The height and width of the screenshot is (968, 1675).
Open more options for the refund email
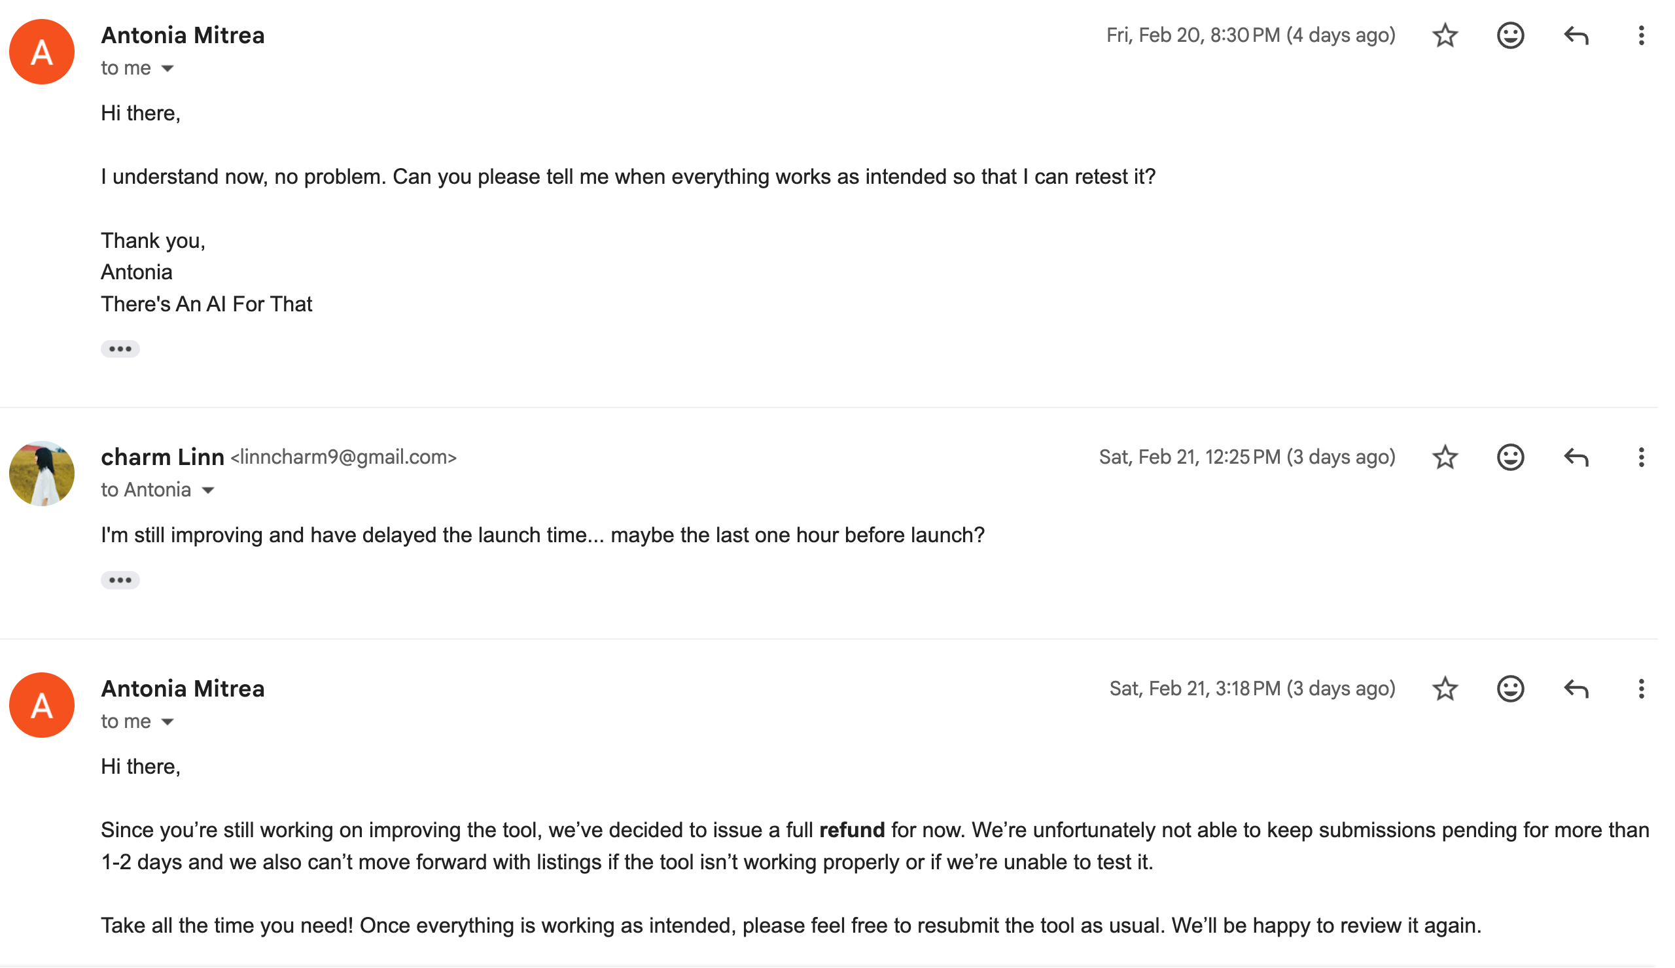tap(1640, 688)
